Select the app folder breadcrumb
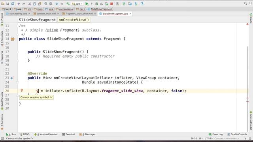 click(17, 9)
